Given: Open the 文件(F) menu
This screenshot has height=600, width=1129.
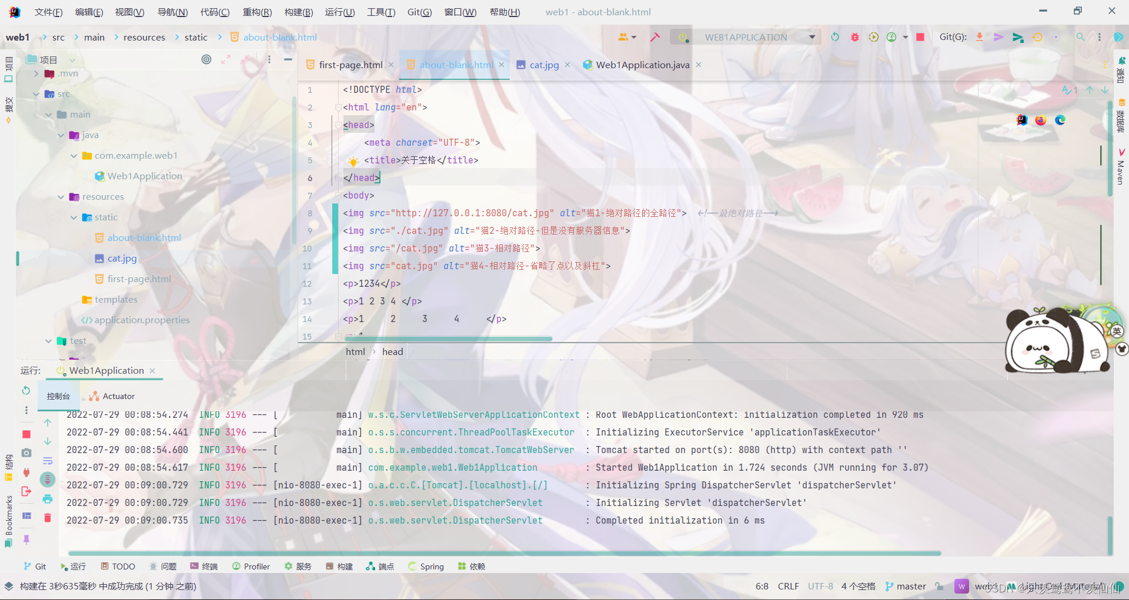Looking at the screenshot, I should tap(49, 12).
